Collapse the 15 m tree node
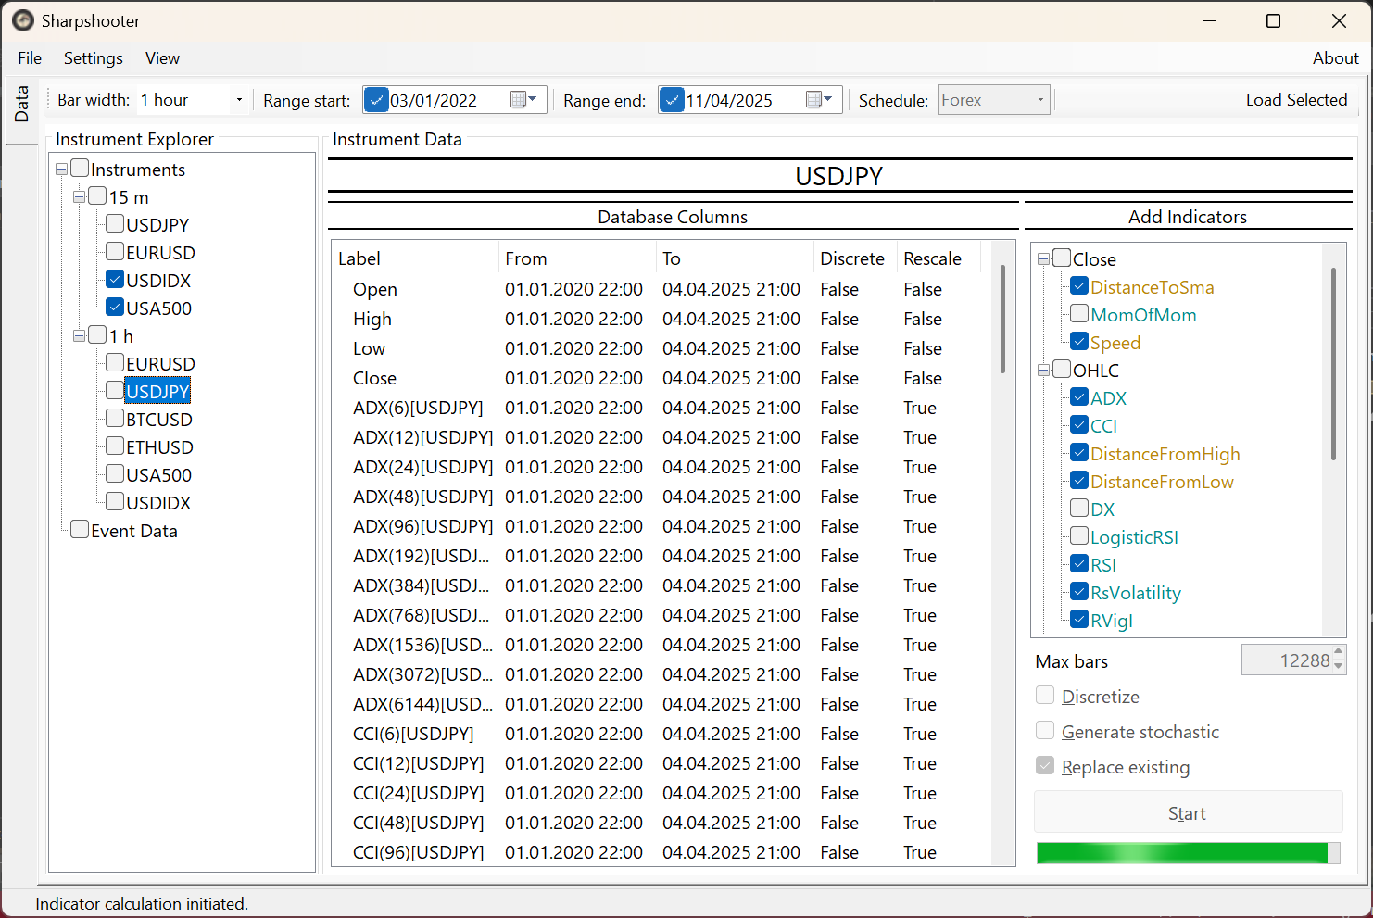 (x=79, y=196)
